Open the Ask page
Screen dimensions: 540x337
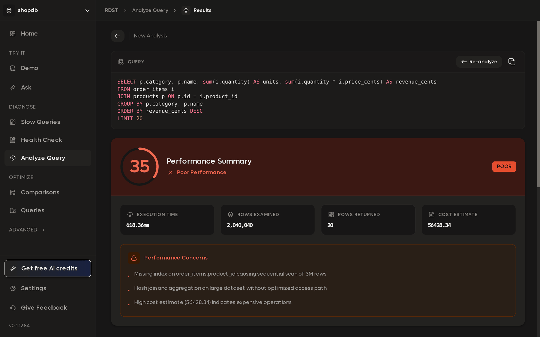(x=48, y=87)
